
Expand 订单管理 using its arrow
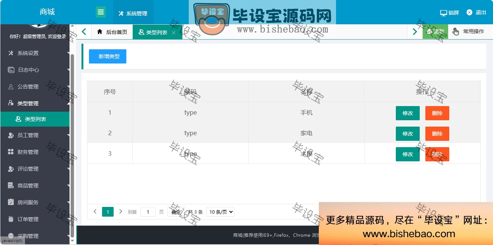tap(68, 220)
